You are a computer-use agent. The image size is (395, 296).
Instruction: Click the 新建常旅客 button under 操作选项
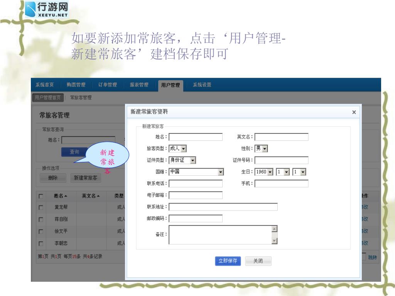point(86,178)
